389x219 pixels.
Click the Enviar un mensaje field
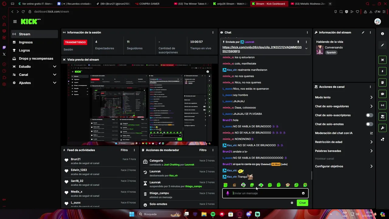click(x=265, y=193)
